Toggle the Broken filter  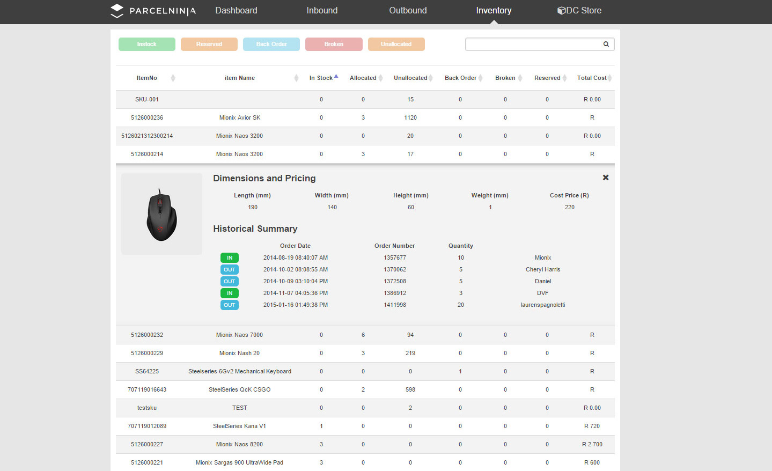point(334,44)
